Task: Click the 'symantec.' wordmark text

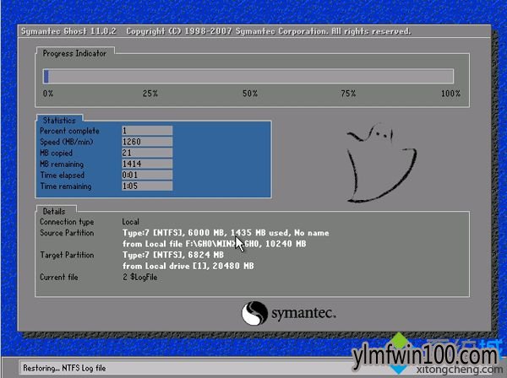Action: point(303,313)
